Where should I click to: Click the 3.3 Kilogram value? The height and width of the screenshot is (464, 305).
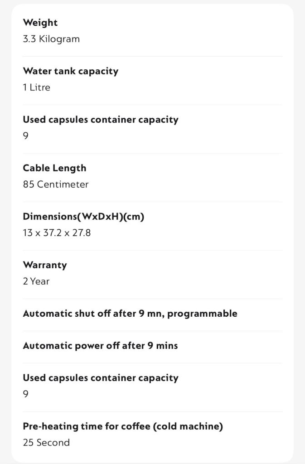pos(51,39)
